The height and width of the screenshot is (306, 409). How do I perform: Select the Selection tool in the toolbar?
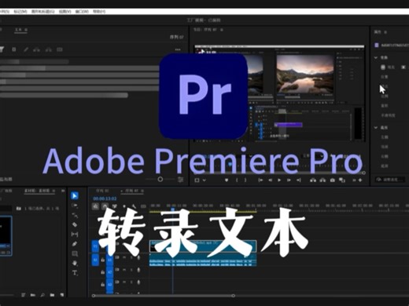[x=75, y=195]
